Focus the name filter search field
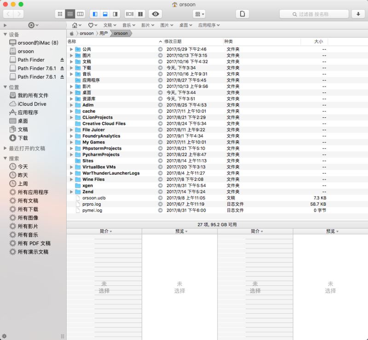The width and height of the screenshot is (368, 340). [x=314, y=14]
